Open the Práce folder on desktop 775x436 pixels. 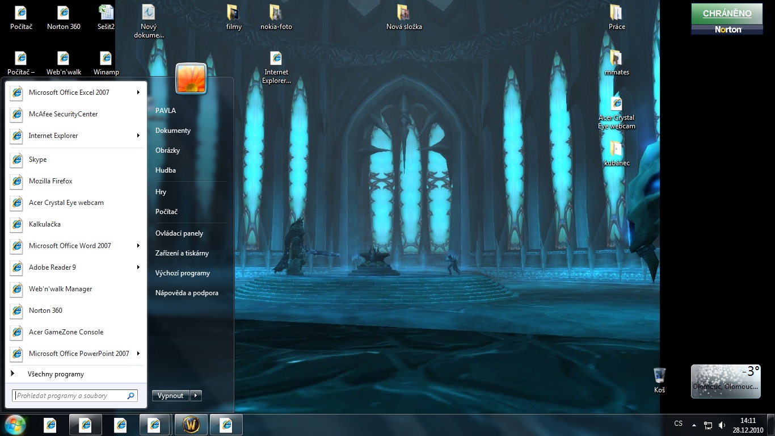pyautogui.click(x=617, y=17)
